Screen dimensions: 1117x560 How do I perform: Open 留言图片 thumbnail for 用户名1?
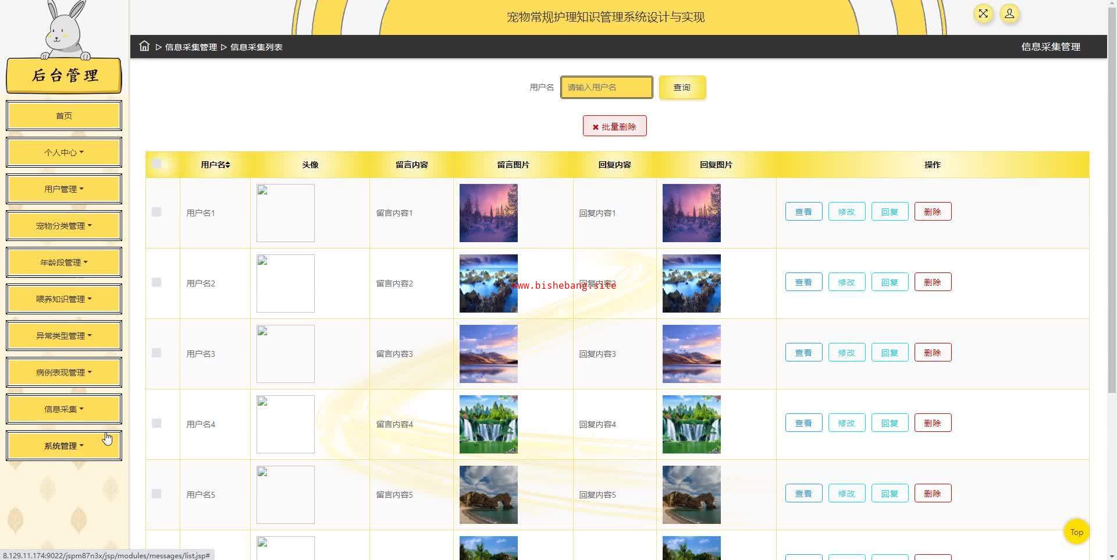pyautogui.click(x=489, y=213)
